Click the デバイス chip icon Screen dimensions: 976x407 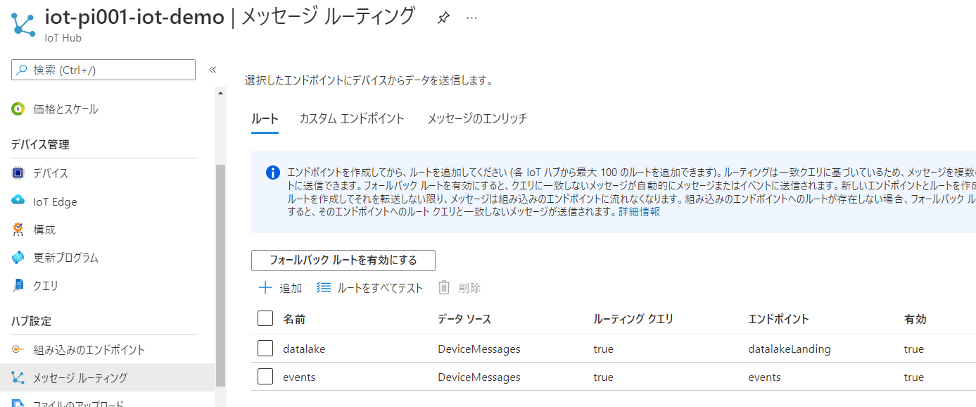pos(18,173)
